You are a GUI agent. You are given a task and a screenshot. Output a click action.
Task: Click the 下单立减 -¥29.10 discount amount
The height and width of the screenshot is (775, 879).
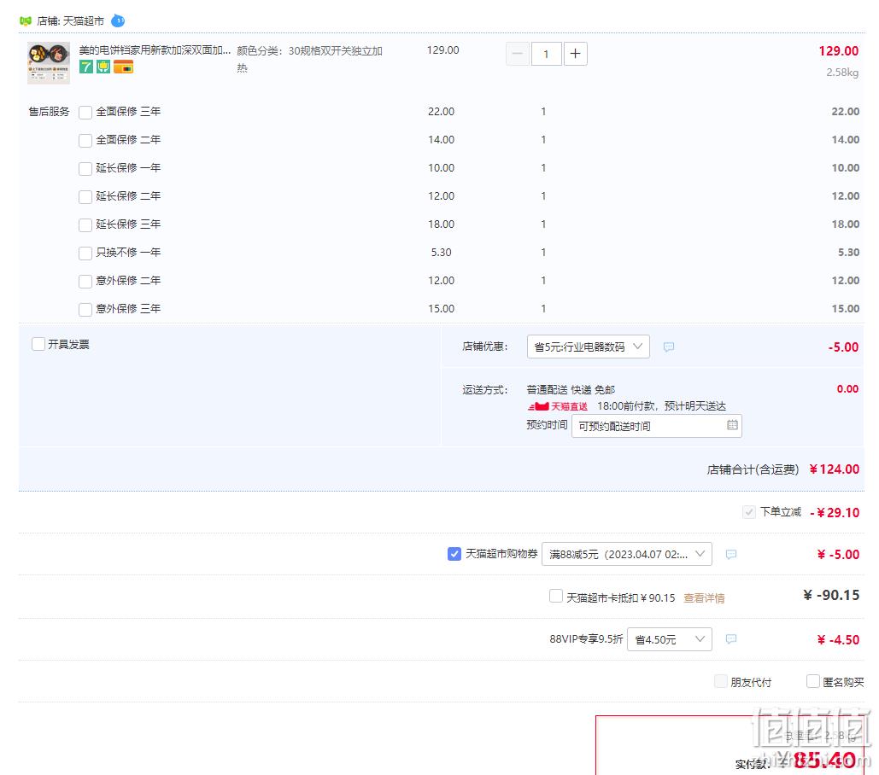(x=835, y=512)
